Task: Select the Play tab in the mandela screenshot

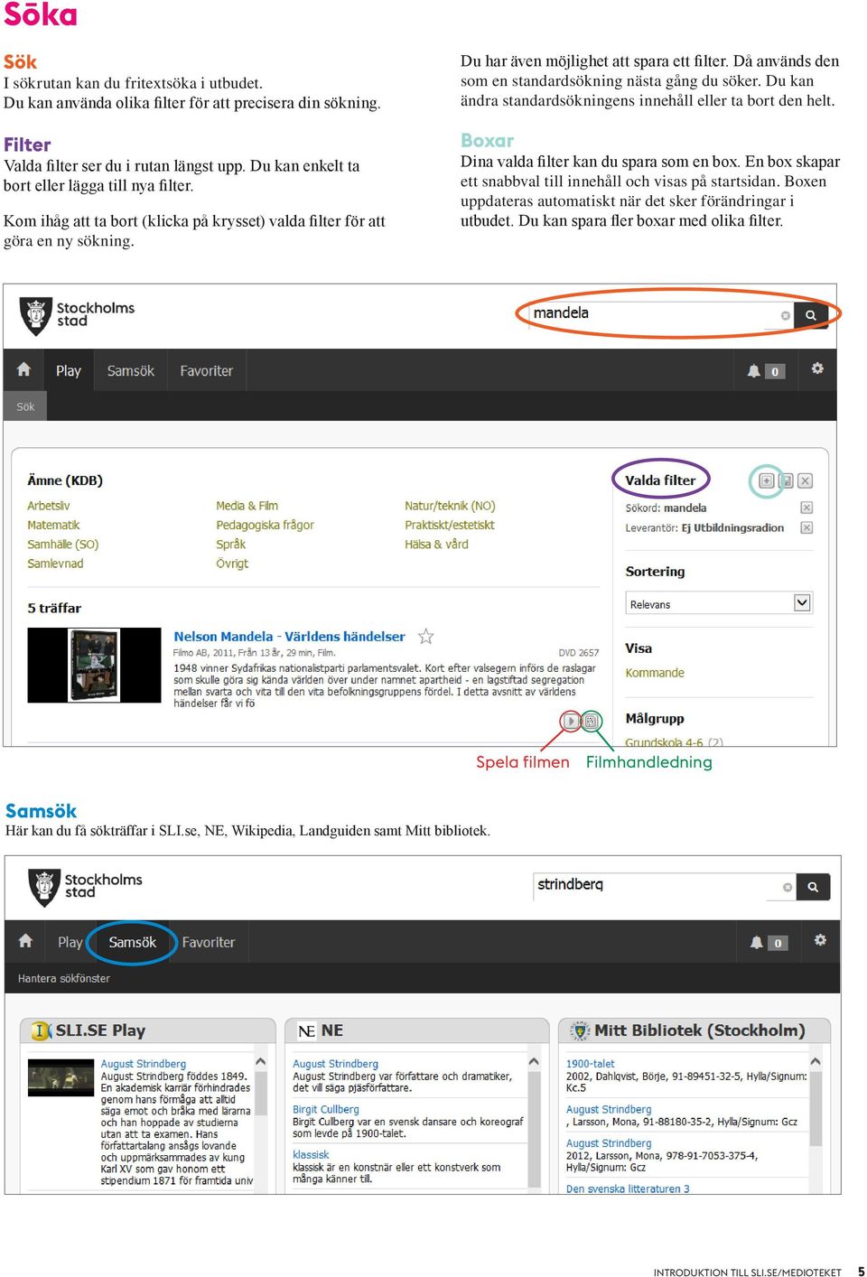Action: (69, 371)
